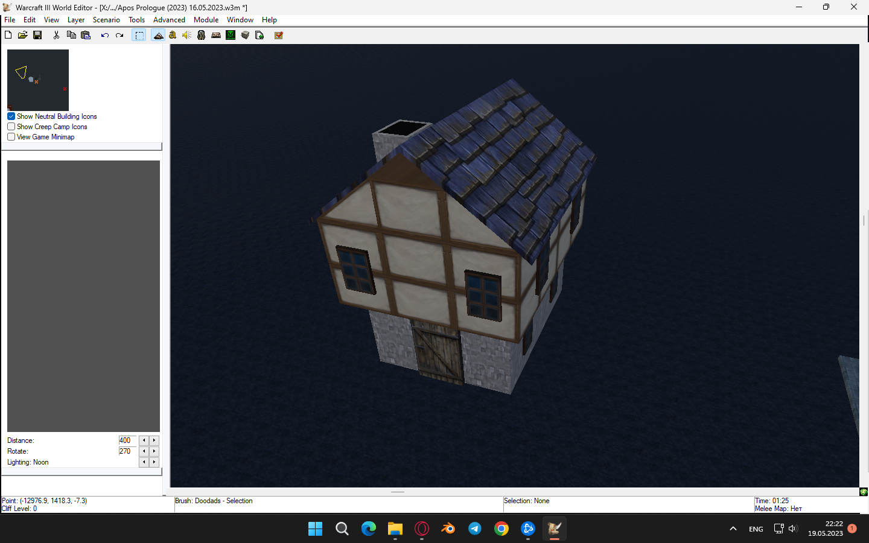Open File Explorer from the taskbar
This screenshot has height=543, width=869.
pos(395,529)
